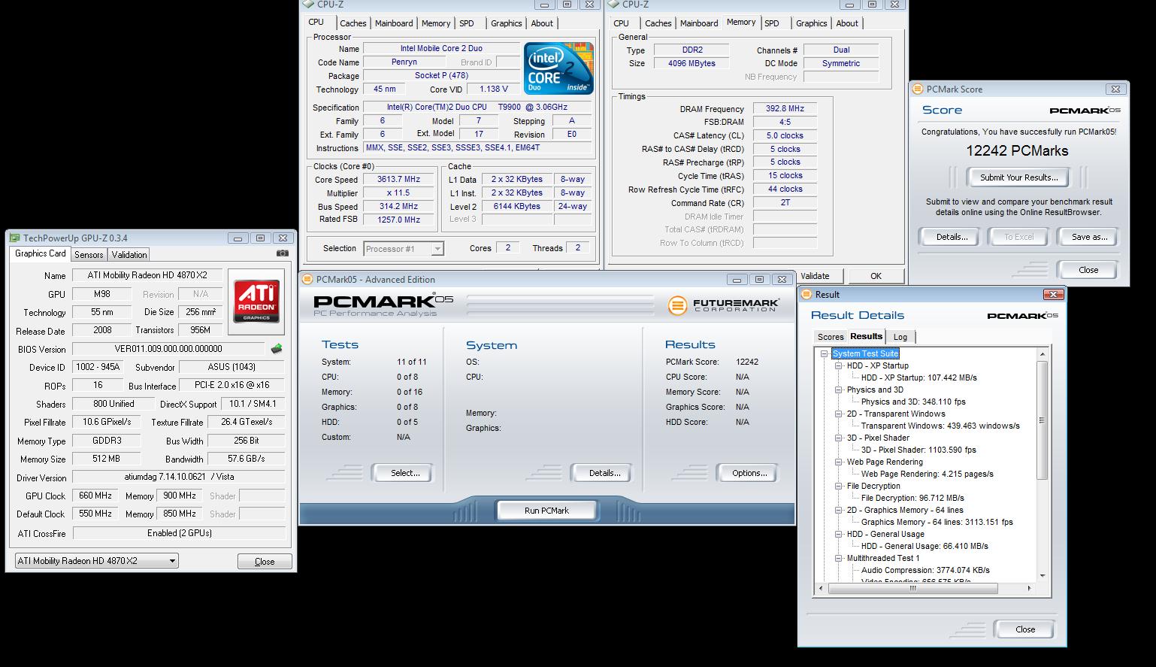The image size is (1156, 667).
Task: Click the GPU-Z camera screenshot icon
Action: point(282,254)
